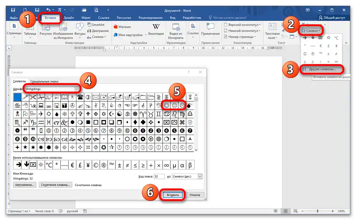
Task: Pick the € recently used symbol
Action: [72, 165]
